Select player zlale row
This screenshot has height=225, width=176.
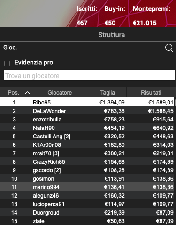point(87,221)
